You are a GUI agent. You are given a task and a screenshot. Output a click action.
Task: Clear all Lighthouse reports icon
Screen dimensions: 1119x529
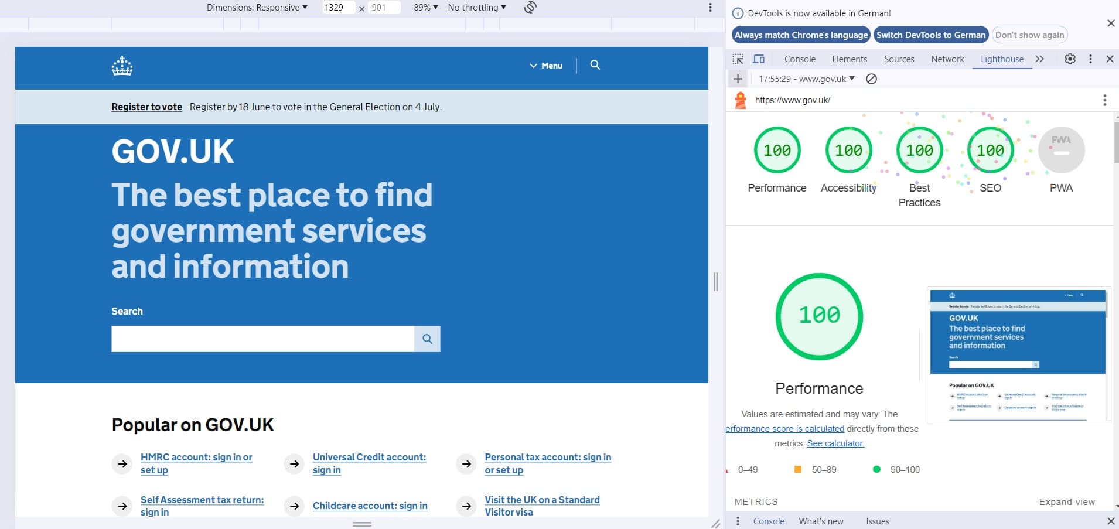871,79
